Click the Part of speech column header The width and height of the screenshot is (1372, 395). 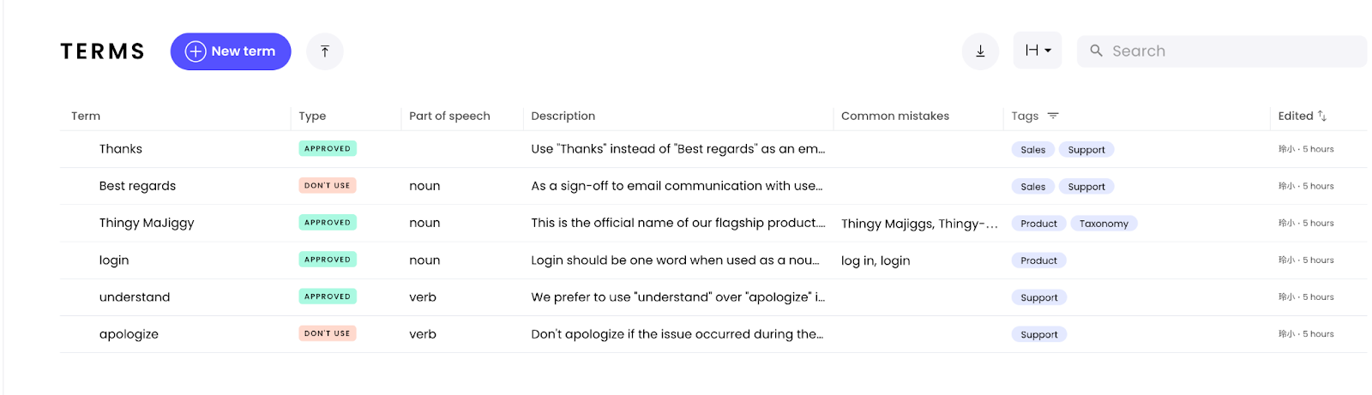(x=449, y=116)
